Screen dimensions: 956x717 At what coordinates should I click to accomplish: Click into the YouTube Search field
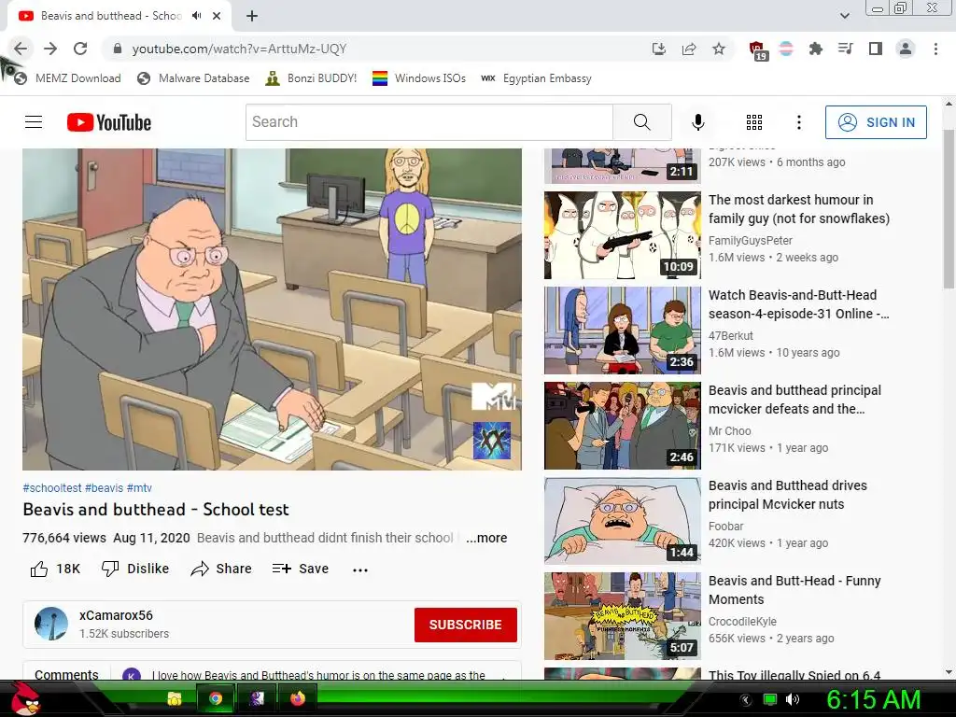(x=429, y=122)
